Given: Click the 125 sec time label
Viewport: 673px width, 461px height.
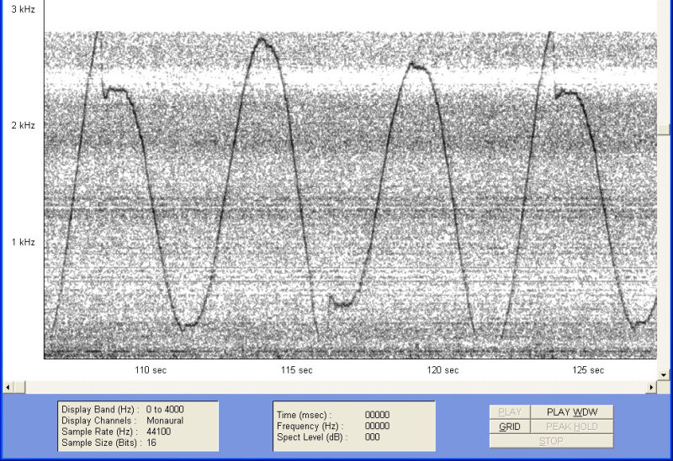Looking at the screenshot, I should 588,370.
